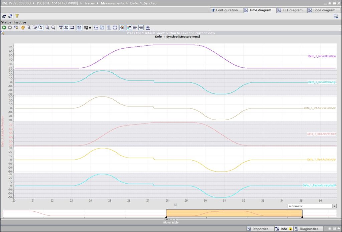This screenshot has width=342, height=232.
Task: Click the align legend left icon
Action: (135, 27)
